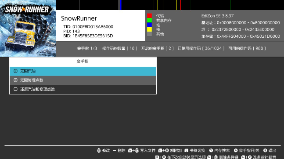Click the 解附加 footer label
The width and height of the screenshot is (284, 159).
[x=176, y=151]
